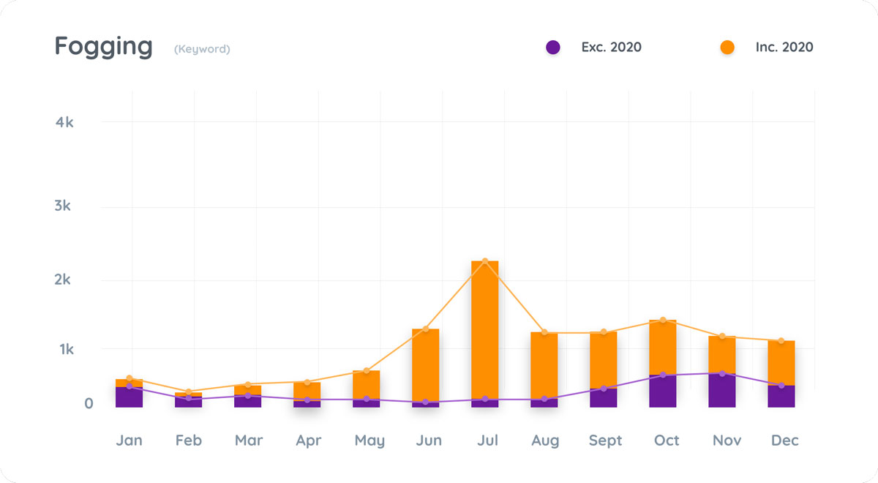Click the 4k y-axis label
This screenshot has width=878, height=483.
64,122
